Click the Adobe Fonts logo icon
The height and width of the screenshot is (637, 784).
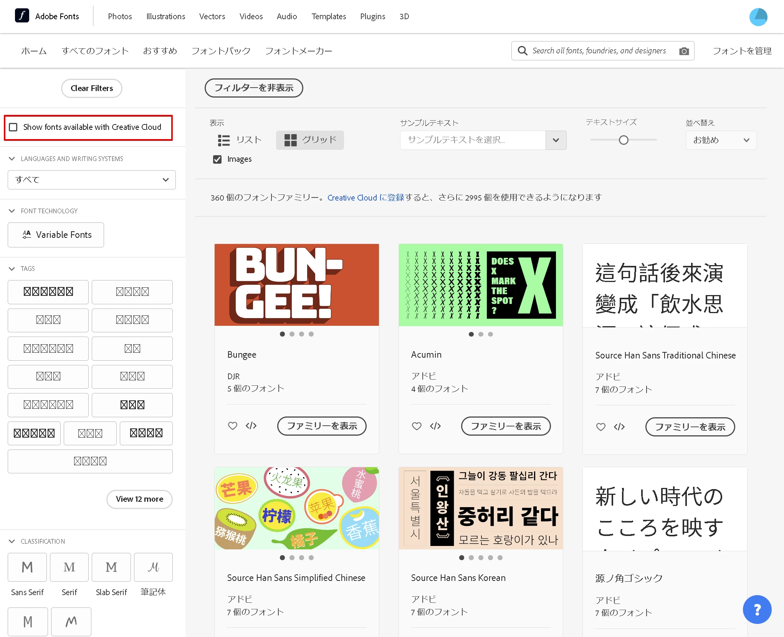click(22, 16)
